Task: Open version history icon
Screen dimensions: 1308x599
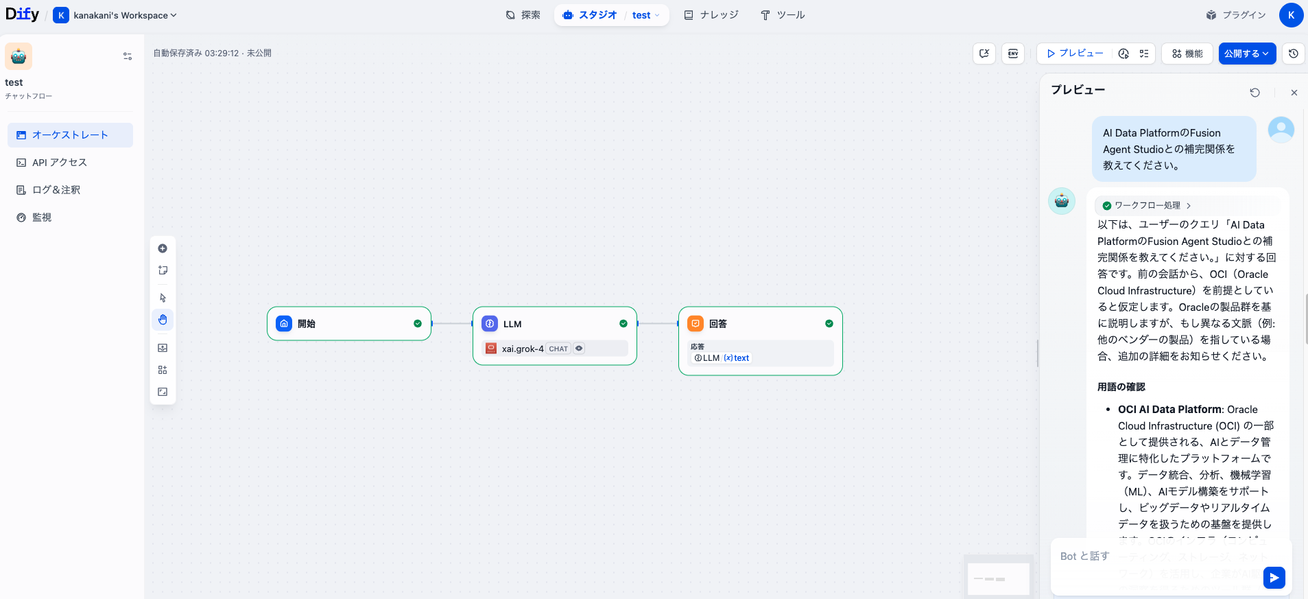Action: [x=1294, y=54]
